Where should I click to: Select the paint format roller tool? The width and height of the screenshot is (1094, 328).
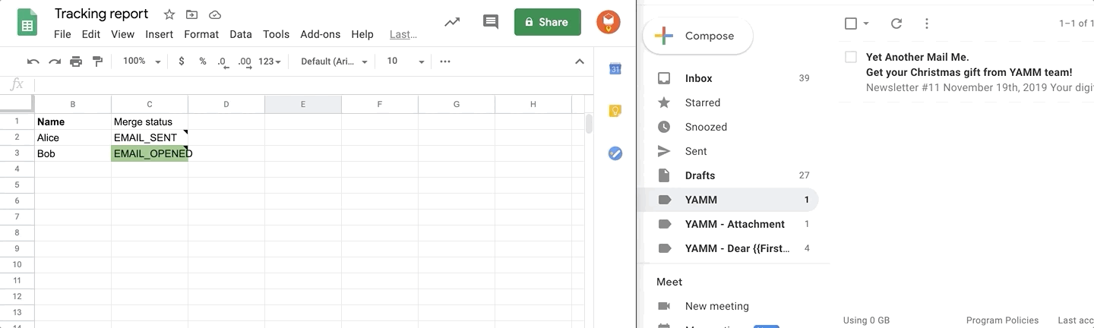click(x=97, y=61)
